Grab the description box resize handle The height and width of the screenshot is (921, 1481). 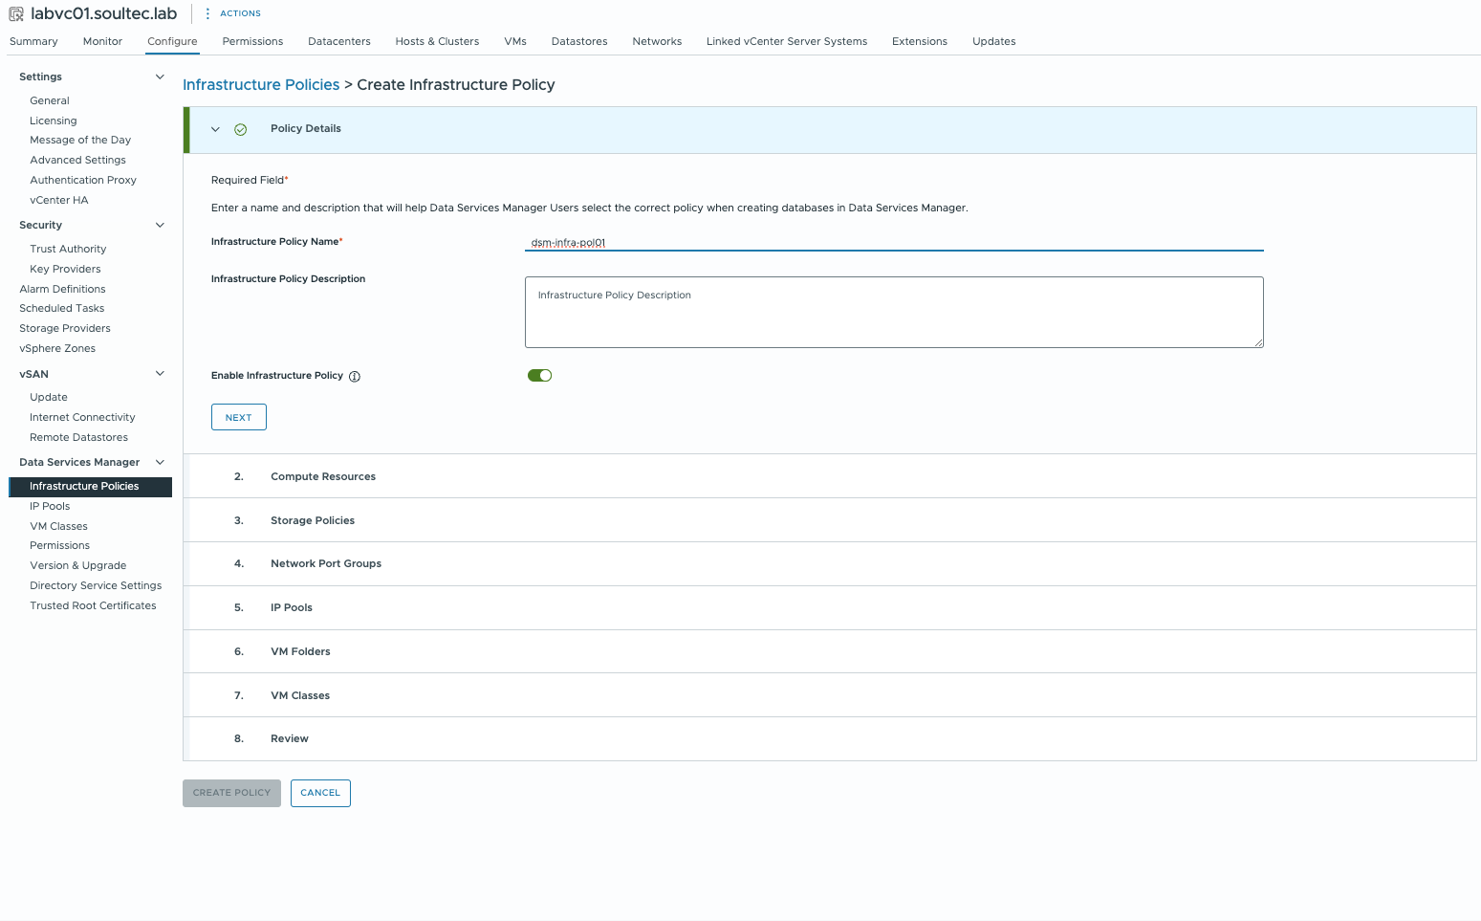click(x=1258, y=342)
